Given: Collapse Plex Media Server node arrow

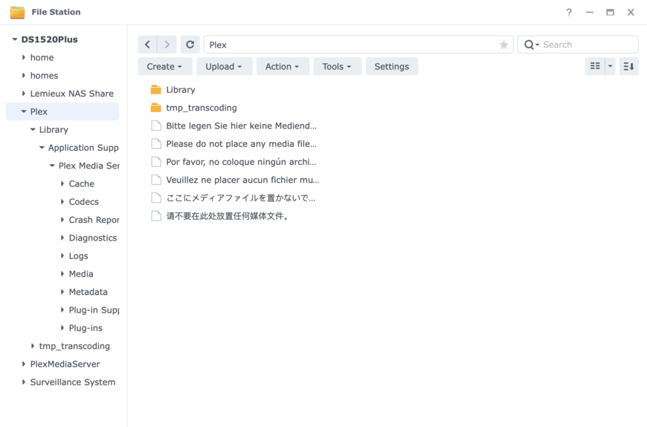Looking at the screenshot, I should (x=52, y=166).
